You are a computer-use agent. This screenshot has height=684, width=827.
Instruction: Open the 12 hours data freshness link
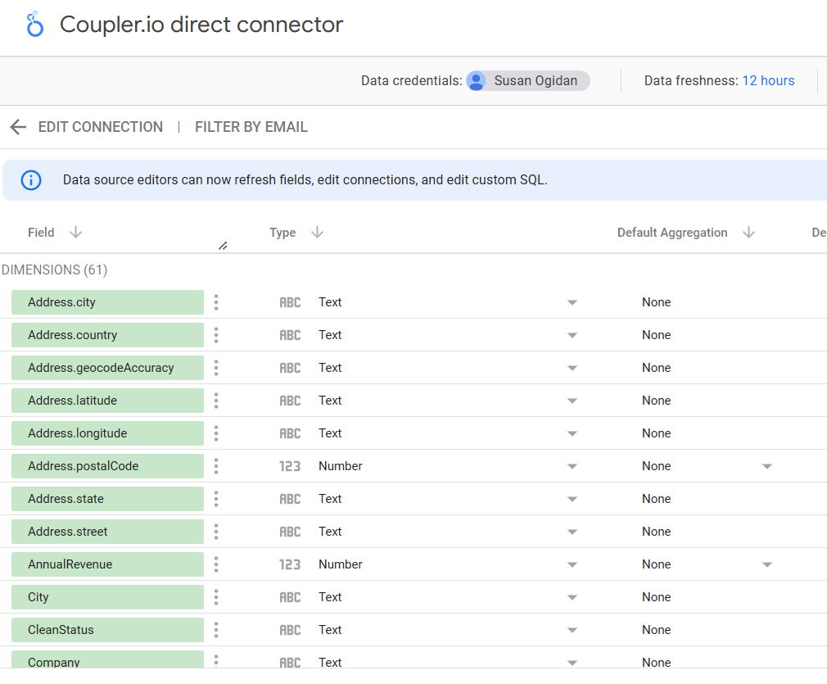(x=769, y=81)
